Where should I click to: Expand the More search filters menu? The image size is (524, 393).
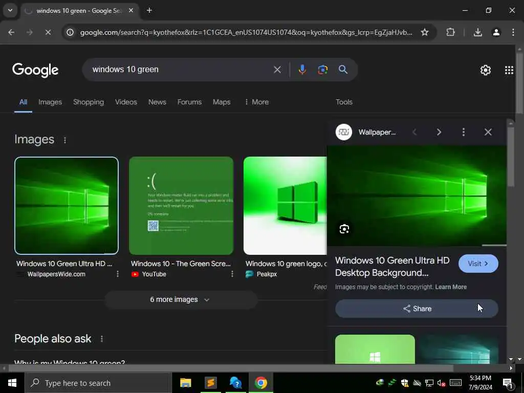257,102
